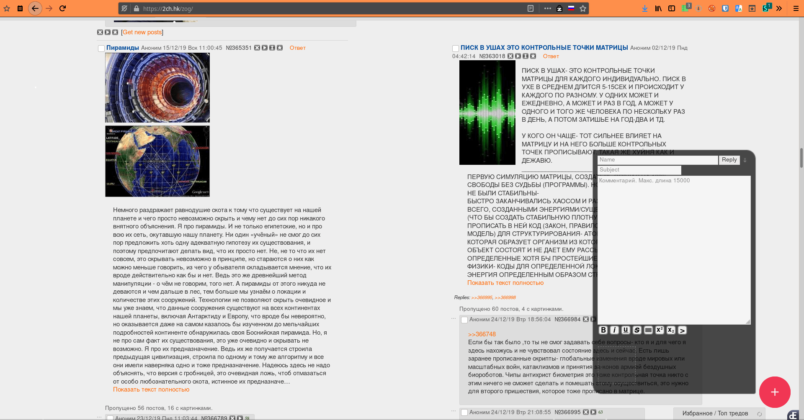Hide post №366995 using its X icon
Viewport: 804px width, 420px height.
coord(586,412)
